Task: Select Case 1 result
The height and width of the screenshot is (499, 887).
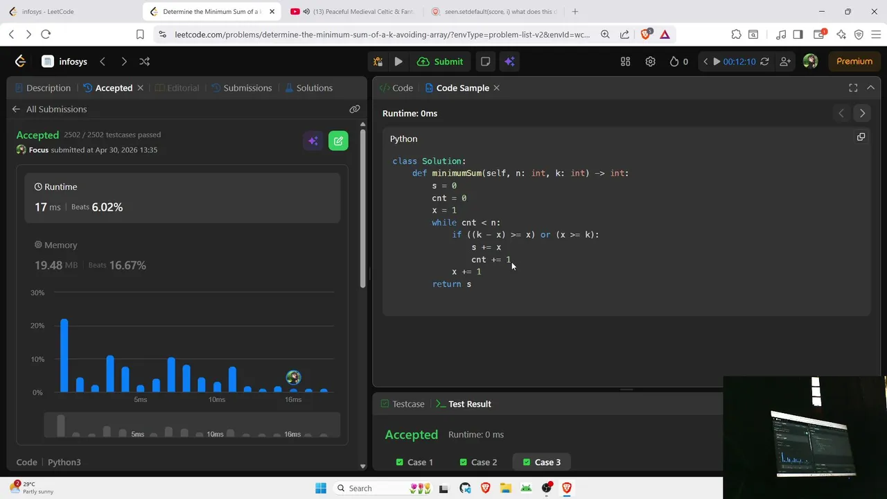Action: click(x=414, y=462)
